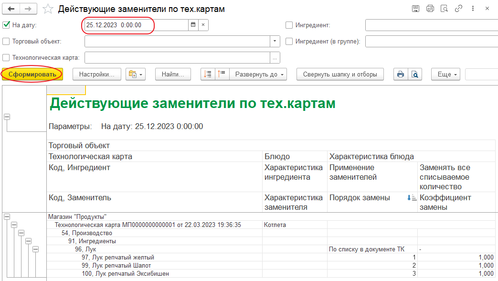Collapse the 'Магазин "Продукты"' group

7,217
